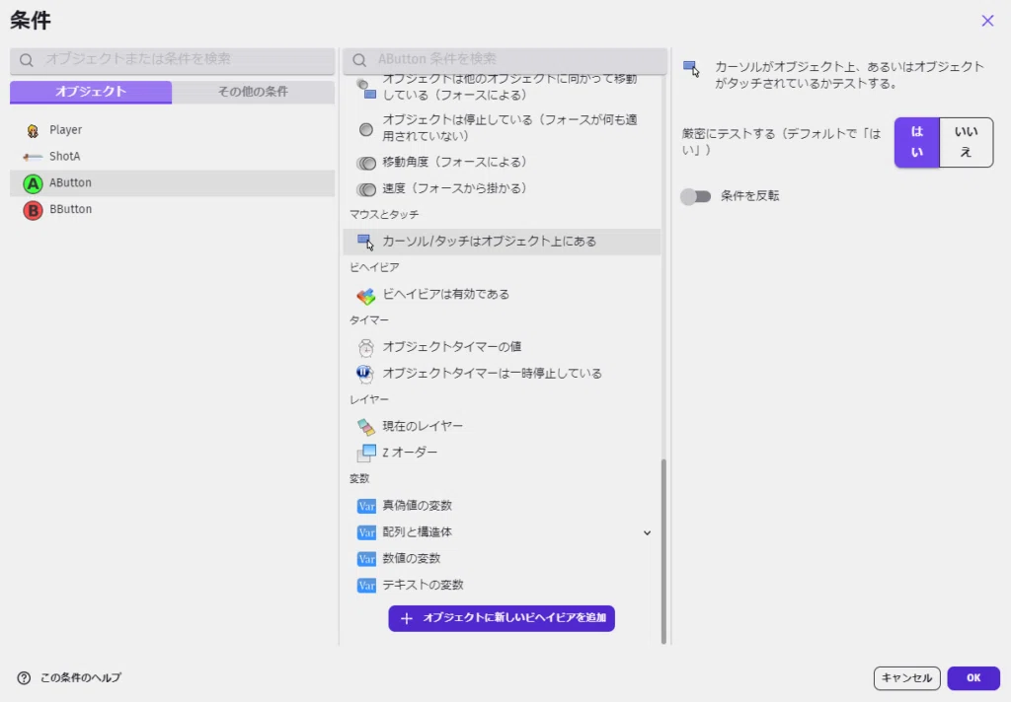Select 速度（フォースから掛かる） text

coord(456,188)
